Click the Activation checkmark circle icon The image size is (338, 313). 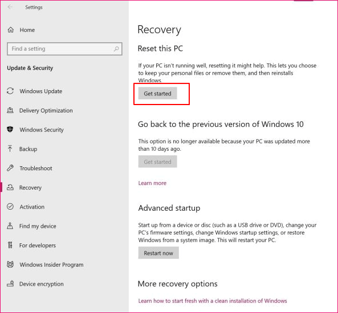click(10, 207)
